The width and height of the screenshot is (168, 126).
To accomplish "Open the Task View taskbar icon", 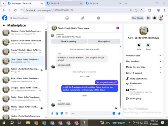I will pyautogui.click(x=19, y=123).
